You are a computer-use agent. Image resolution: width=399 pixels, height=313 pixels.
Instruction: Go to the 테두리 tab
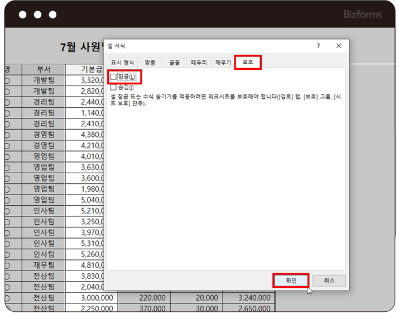pos(199,63)
